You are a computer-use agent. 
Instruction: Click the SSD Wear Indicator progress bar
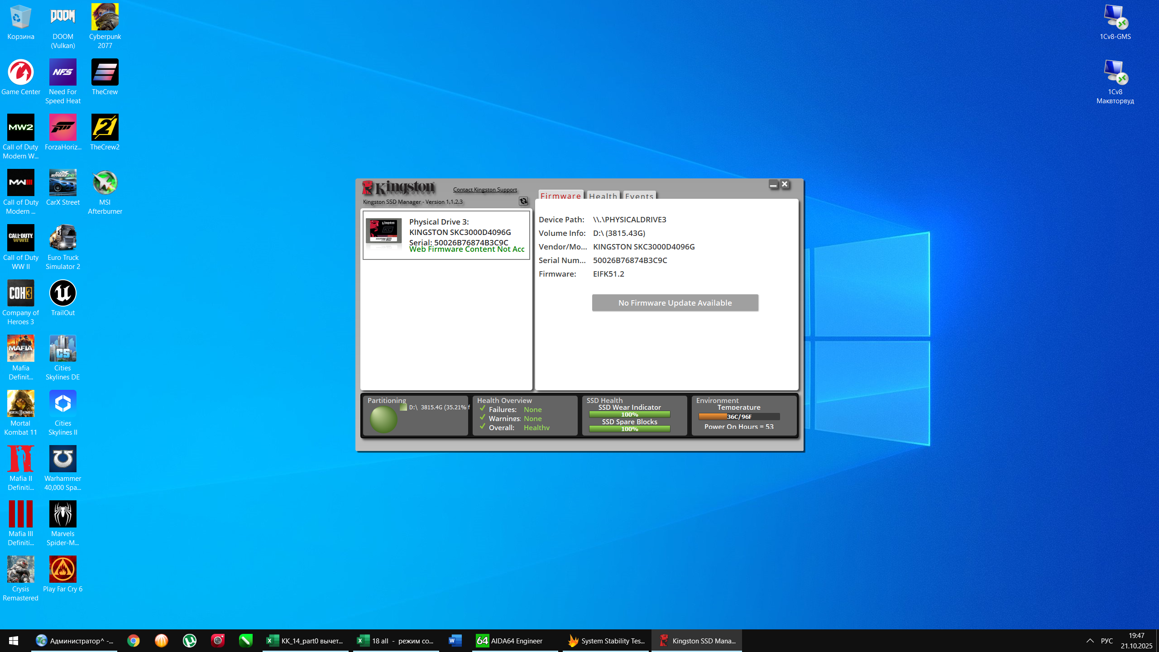pos(629,414)
